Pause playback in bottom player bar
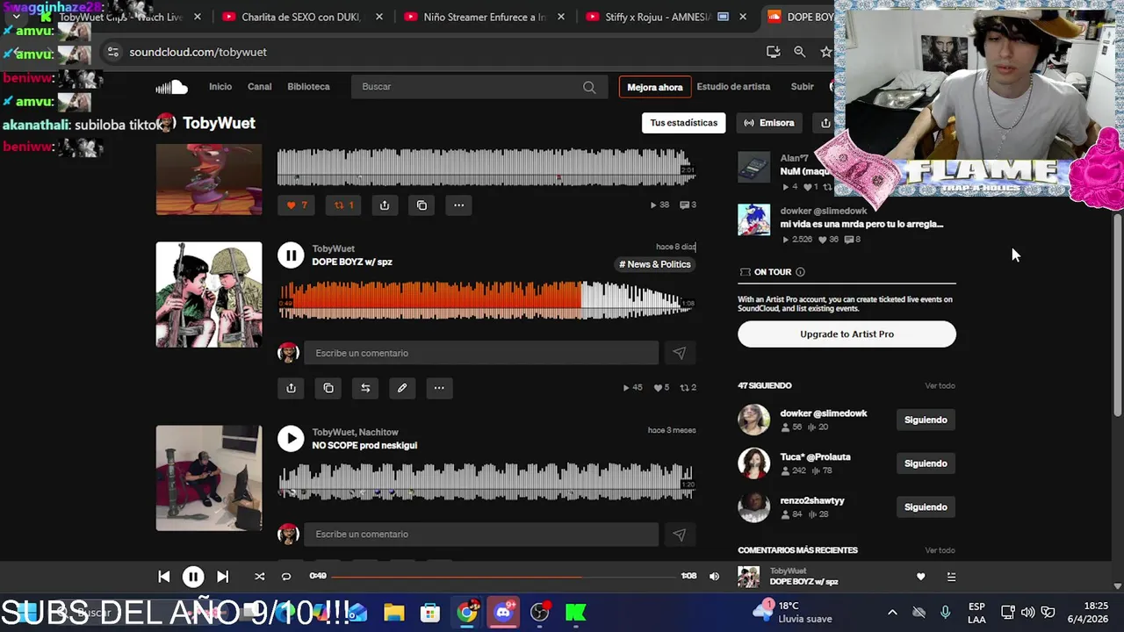The height and width of the screenshot is (632, 1124). [193, 577]
